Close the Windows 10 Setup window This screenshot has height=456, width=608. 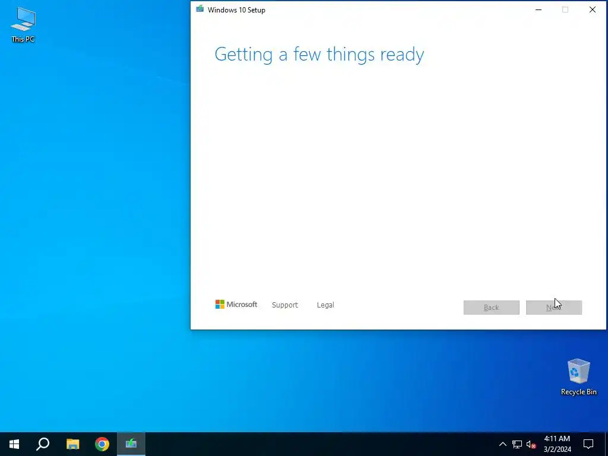coord(593,9)
